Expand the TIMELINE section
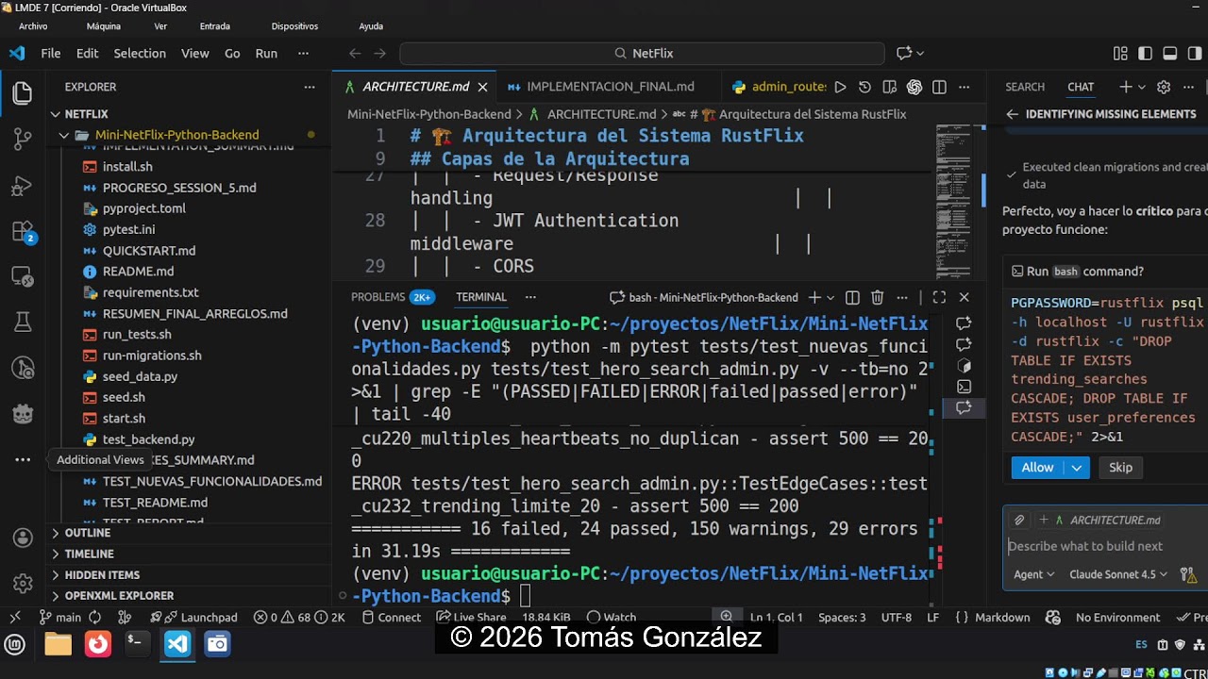This screenshot has width=1208, height=679. (x=189, y=554)
